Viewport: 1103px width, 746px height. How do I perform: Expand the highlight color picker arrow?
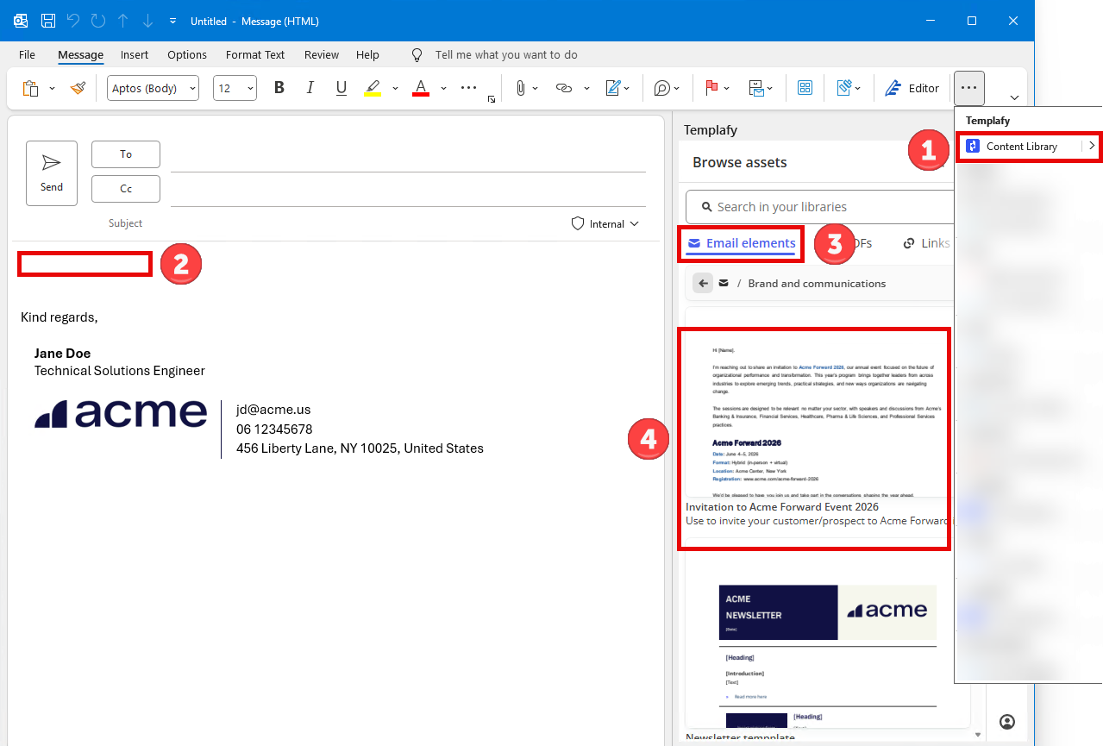(x=395, y=88)
